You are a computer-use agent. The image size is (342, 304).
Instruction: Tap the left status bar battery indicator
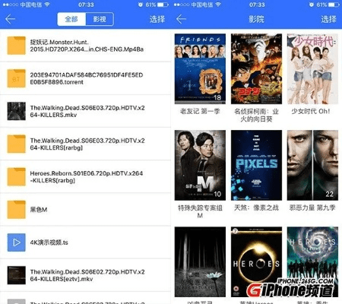pyautogui.click(x=163, y=5)
